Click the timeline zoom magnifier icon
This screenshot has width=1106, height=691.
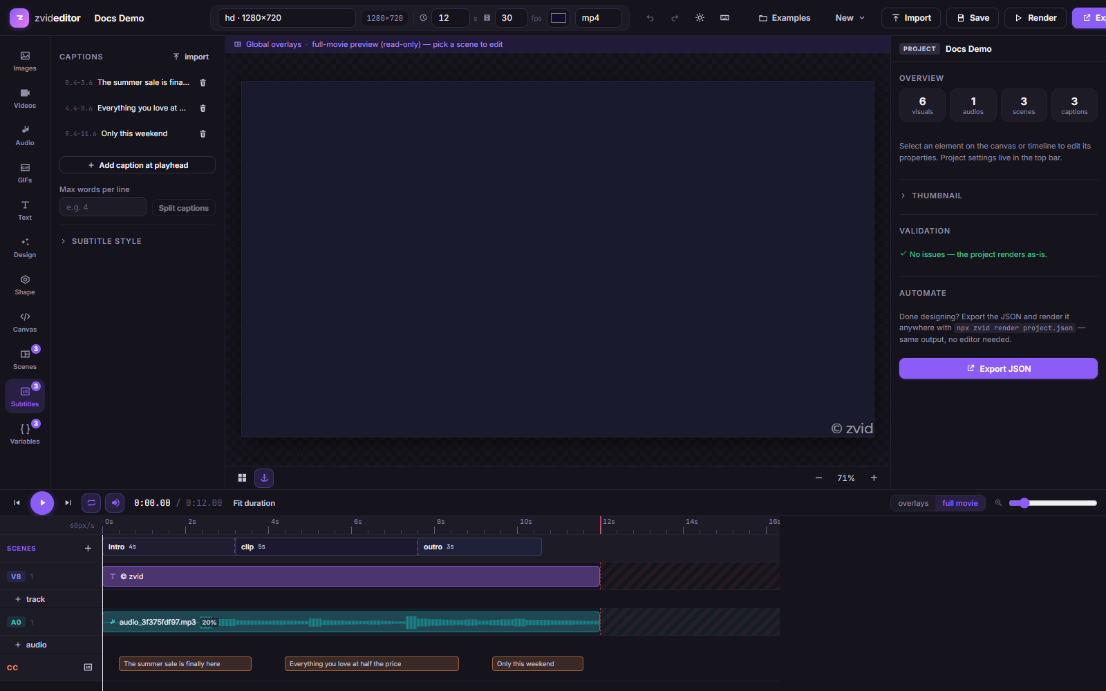click(998, 503)
